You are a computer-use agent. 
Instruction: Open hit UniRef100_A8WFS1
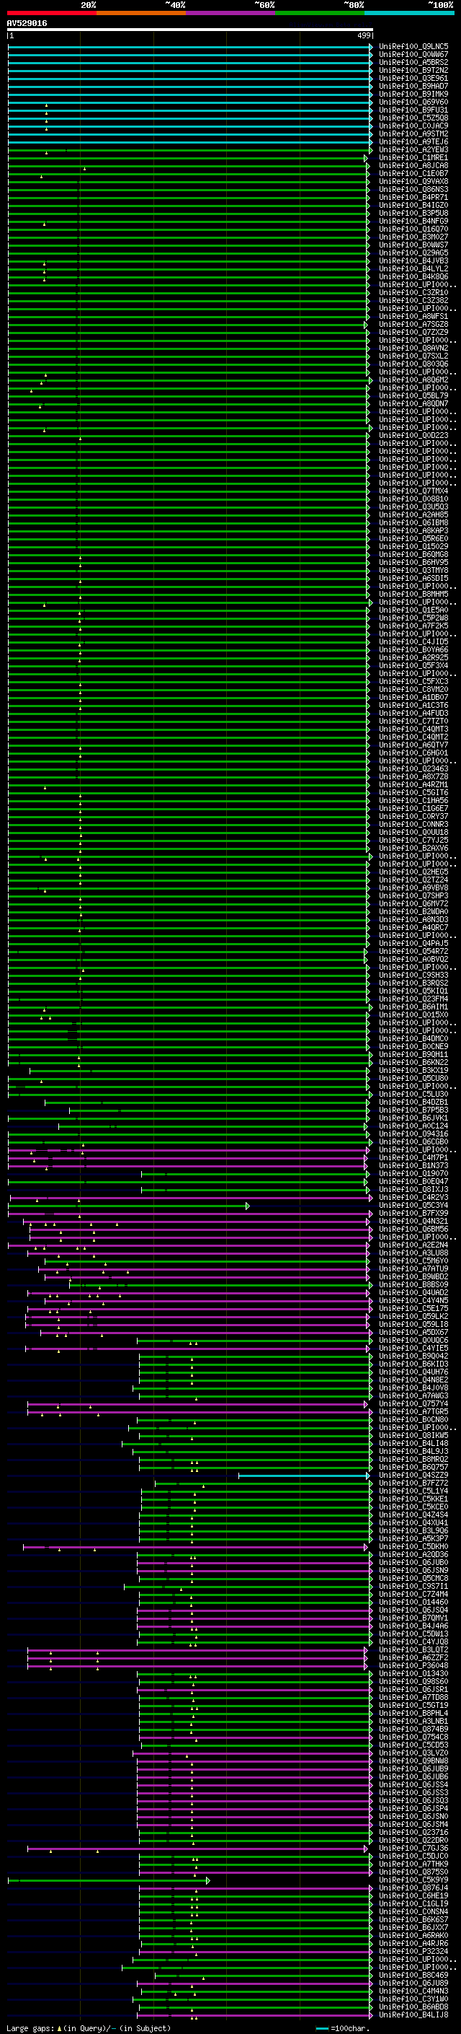click(413, 317)
